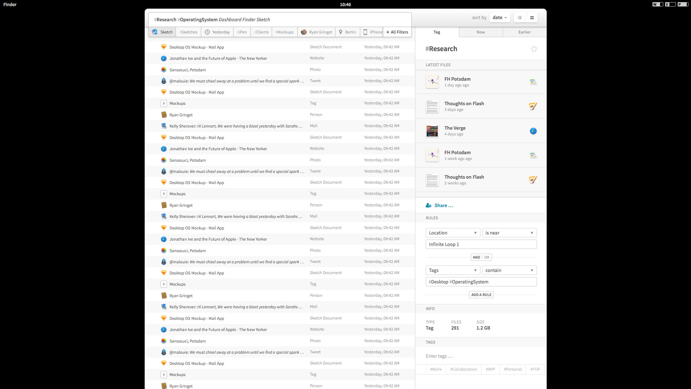Enable list view layout
This screenshot has height=389, width=691.
pyautogui.click(x=519, y=17)
